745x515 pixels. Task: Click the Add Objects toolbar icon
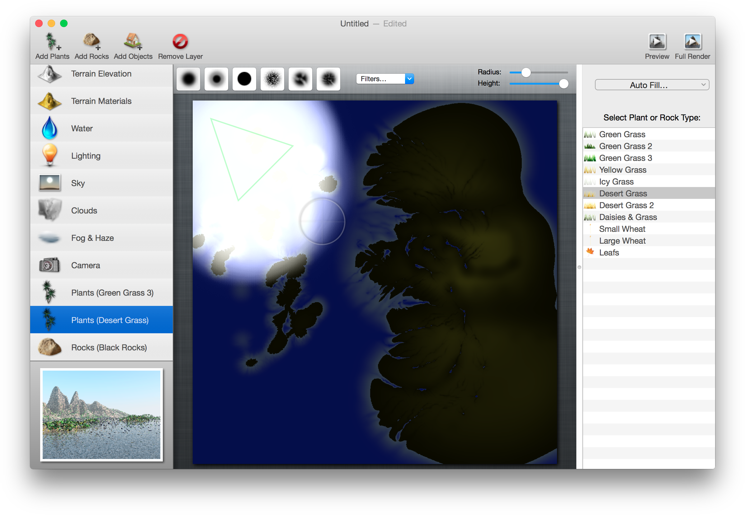[133, 44]
